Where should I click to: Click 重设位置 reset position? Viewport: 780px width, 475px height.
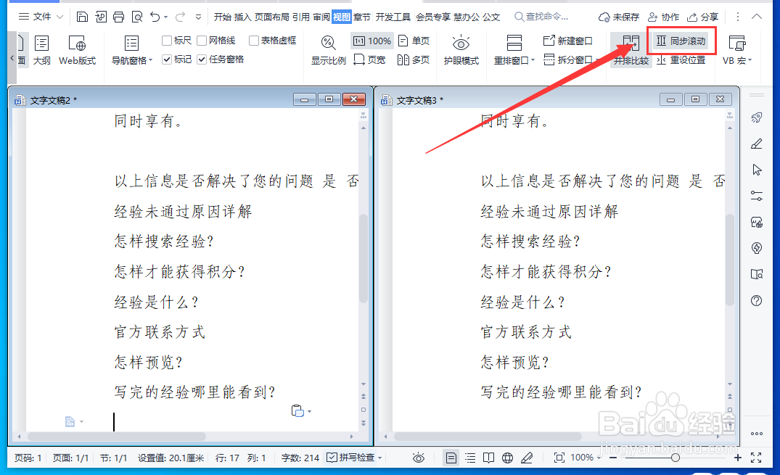[x=681, y=60]
